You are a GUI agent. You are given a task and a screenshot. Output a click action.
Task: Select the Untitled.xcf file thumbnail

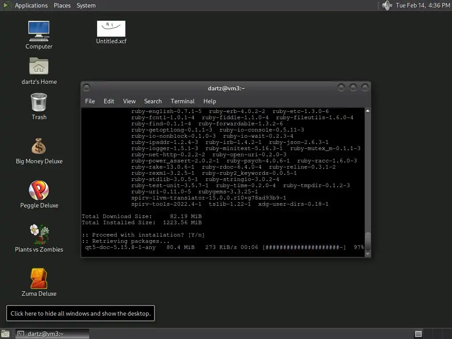[x=111, y=29]
